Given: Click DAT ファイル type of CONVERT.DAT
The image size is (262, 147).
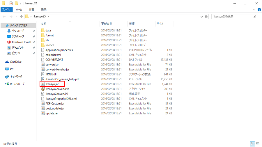Looking at the screenshot, I should coord(136,60).
